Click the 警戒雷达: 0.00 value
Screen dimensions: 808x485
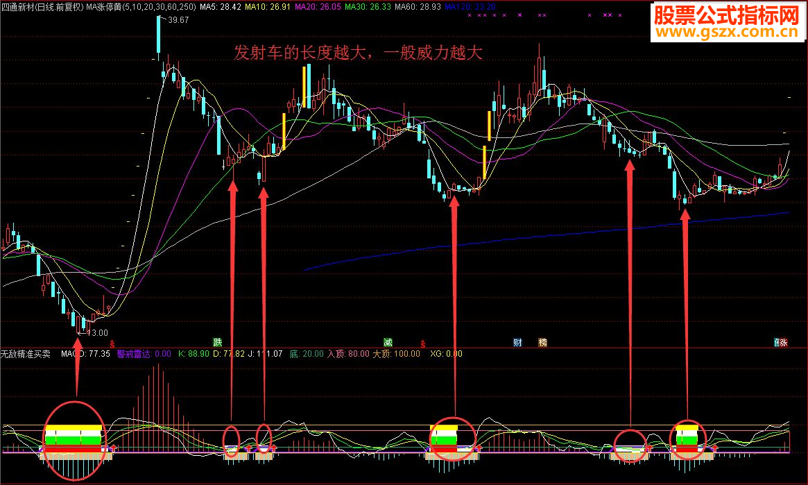coord(144,354)
